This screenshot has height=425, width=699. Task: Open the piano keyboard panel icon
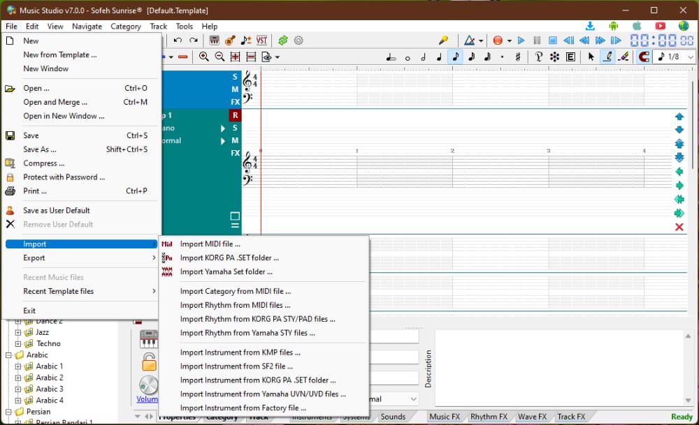tap(215, 40)
